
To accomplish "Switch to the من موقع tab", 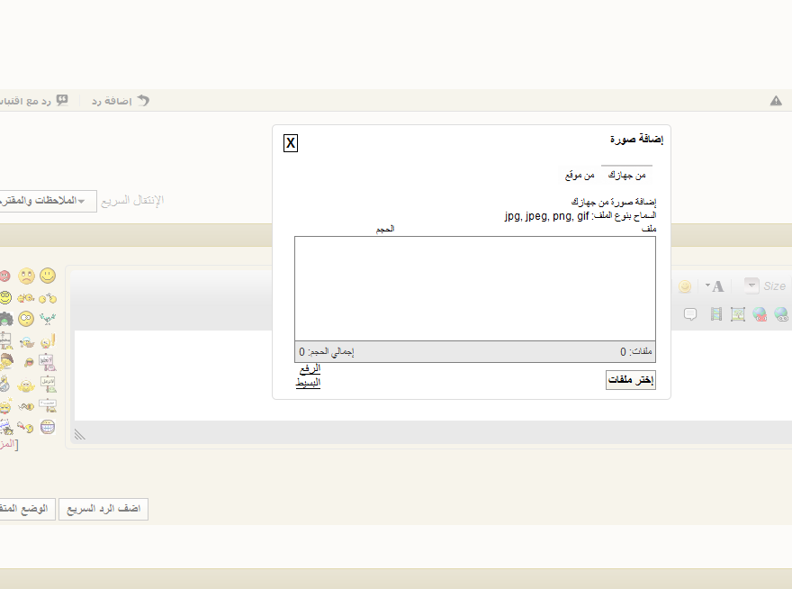I will pos(580,175).
